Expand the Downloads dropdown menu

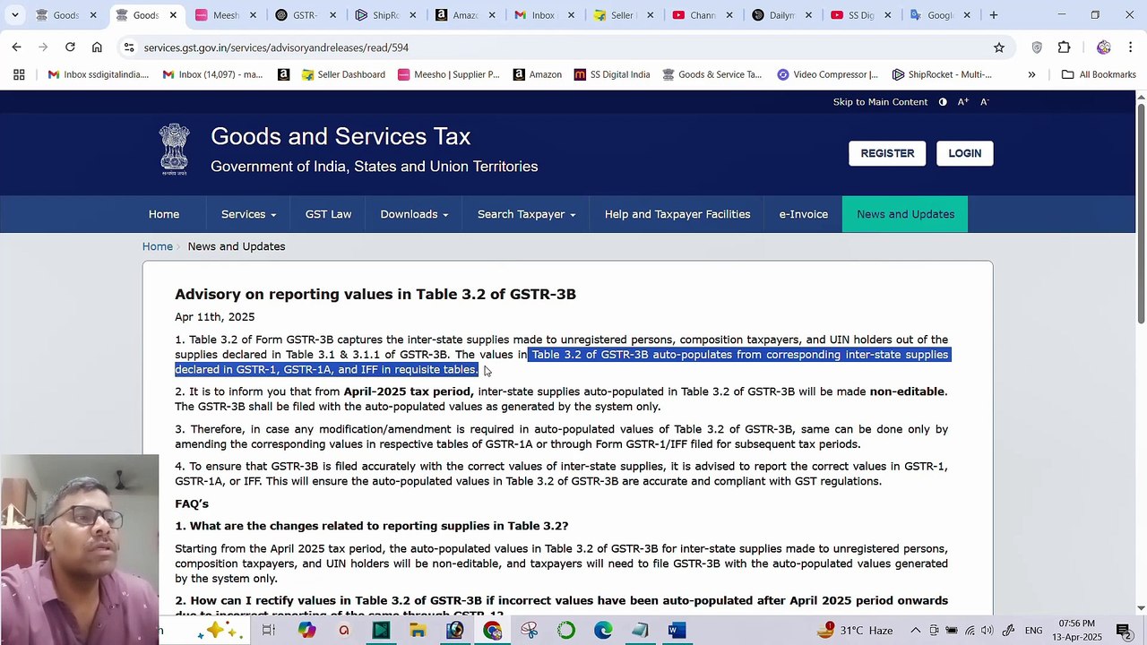(414, 214)
